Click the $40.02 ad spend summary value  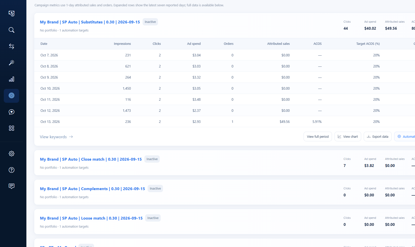[370, 28]
